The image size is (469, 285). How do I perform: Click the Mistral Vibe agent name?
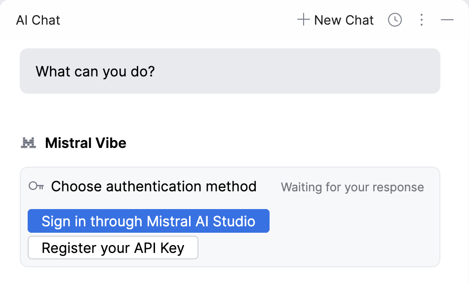point(85,143)
